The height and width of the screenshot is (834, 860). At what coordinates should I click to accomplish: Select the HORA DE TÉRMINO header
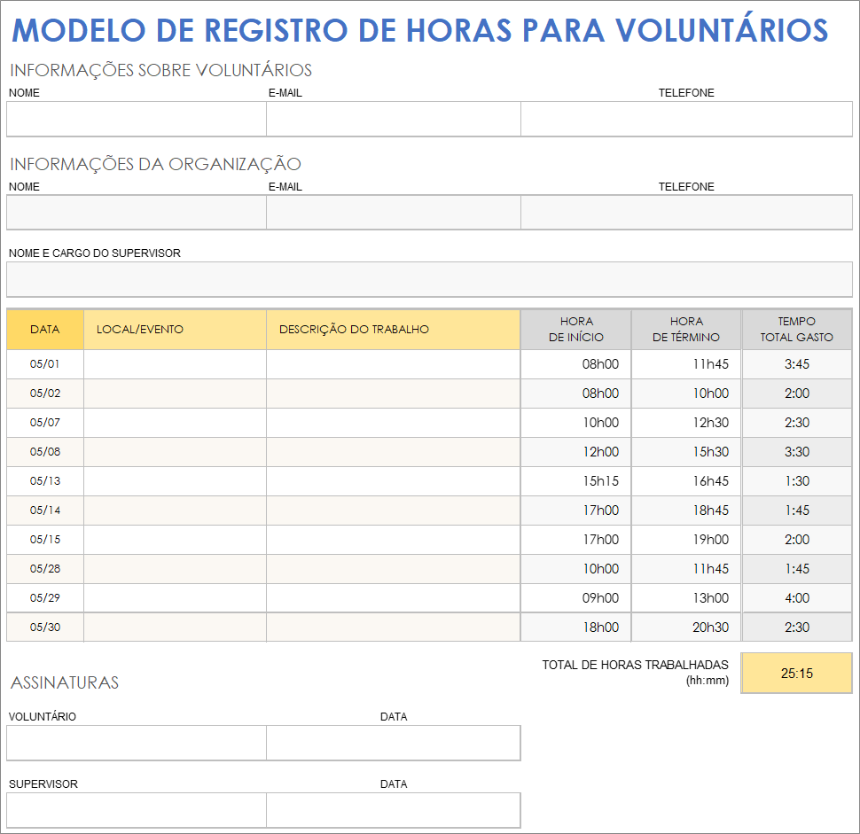point(685,329)
